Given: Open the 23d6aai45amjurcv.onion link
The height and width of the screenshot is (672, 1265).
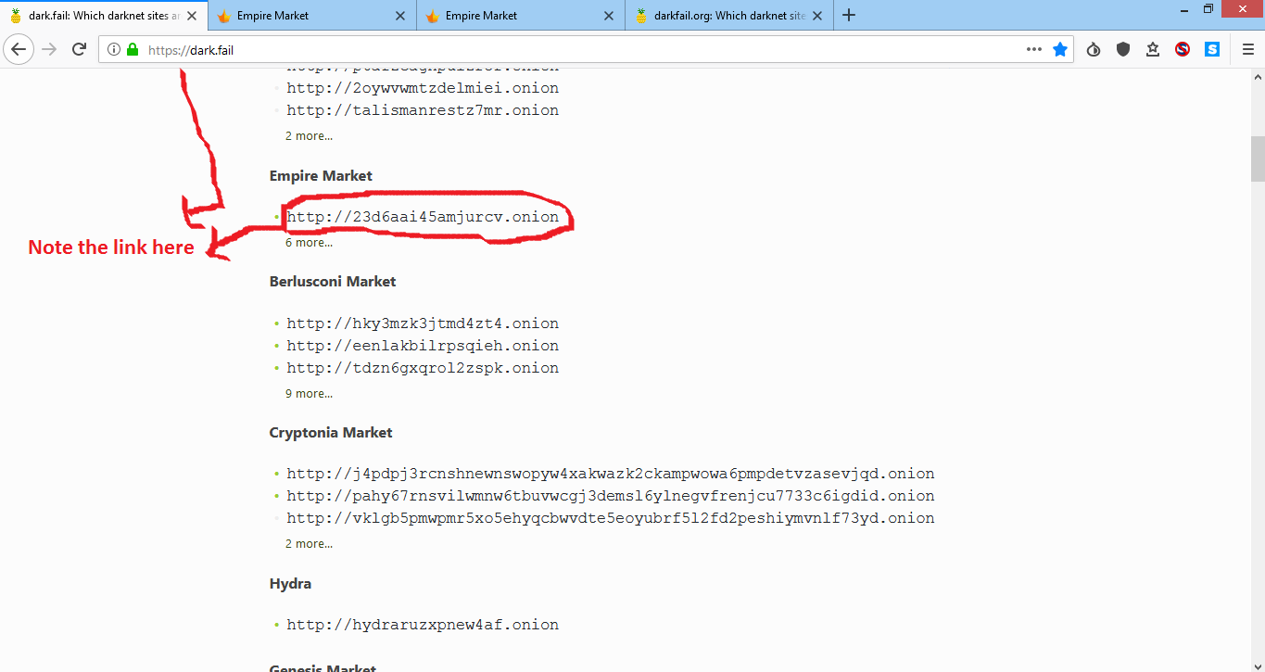Looking at the screenshot, I should pos(423,218).
